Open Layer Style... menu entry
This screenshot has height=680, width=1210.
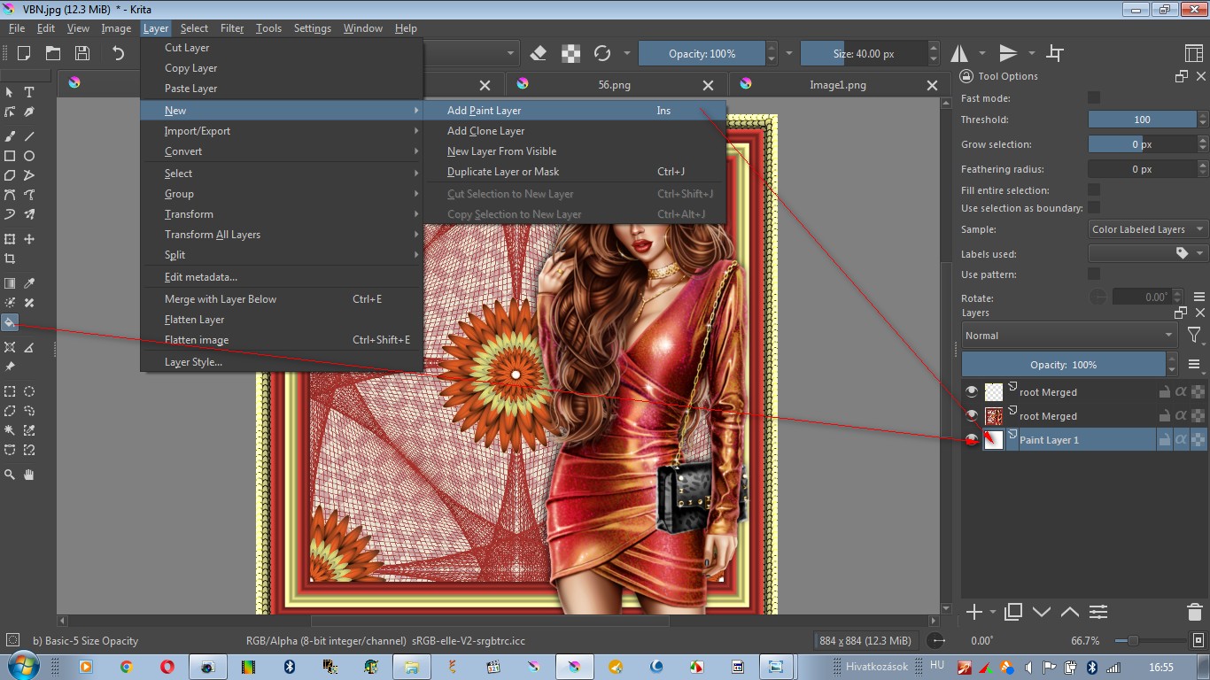pyautogui.click(x=282, y=362)
